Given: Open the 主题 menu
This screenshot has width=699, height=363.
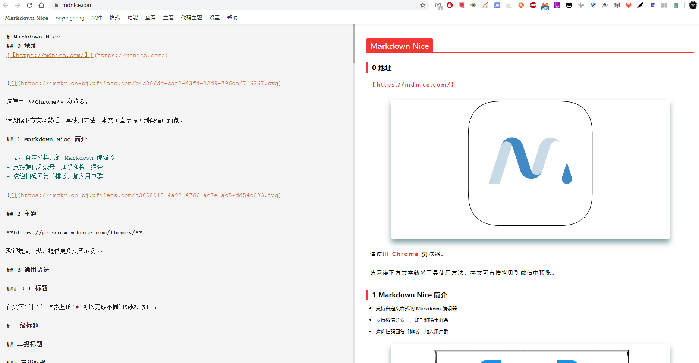Looking at the screenshot, I should click(168, 18).
